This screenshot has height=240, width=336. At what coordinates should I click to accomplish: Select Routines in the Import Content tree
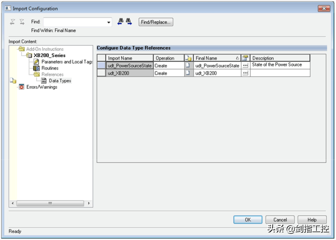50,68
